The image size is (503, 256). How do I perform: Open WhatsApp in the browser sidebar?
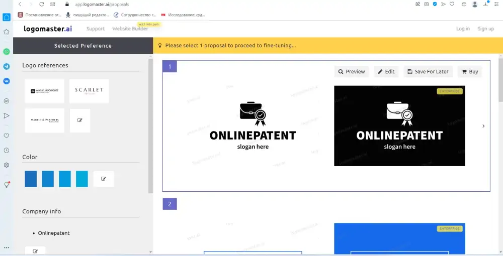[7, 52]
